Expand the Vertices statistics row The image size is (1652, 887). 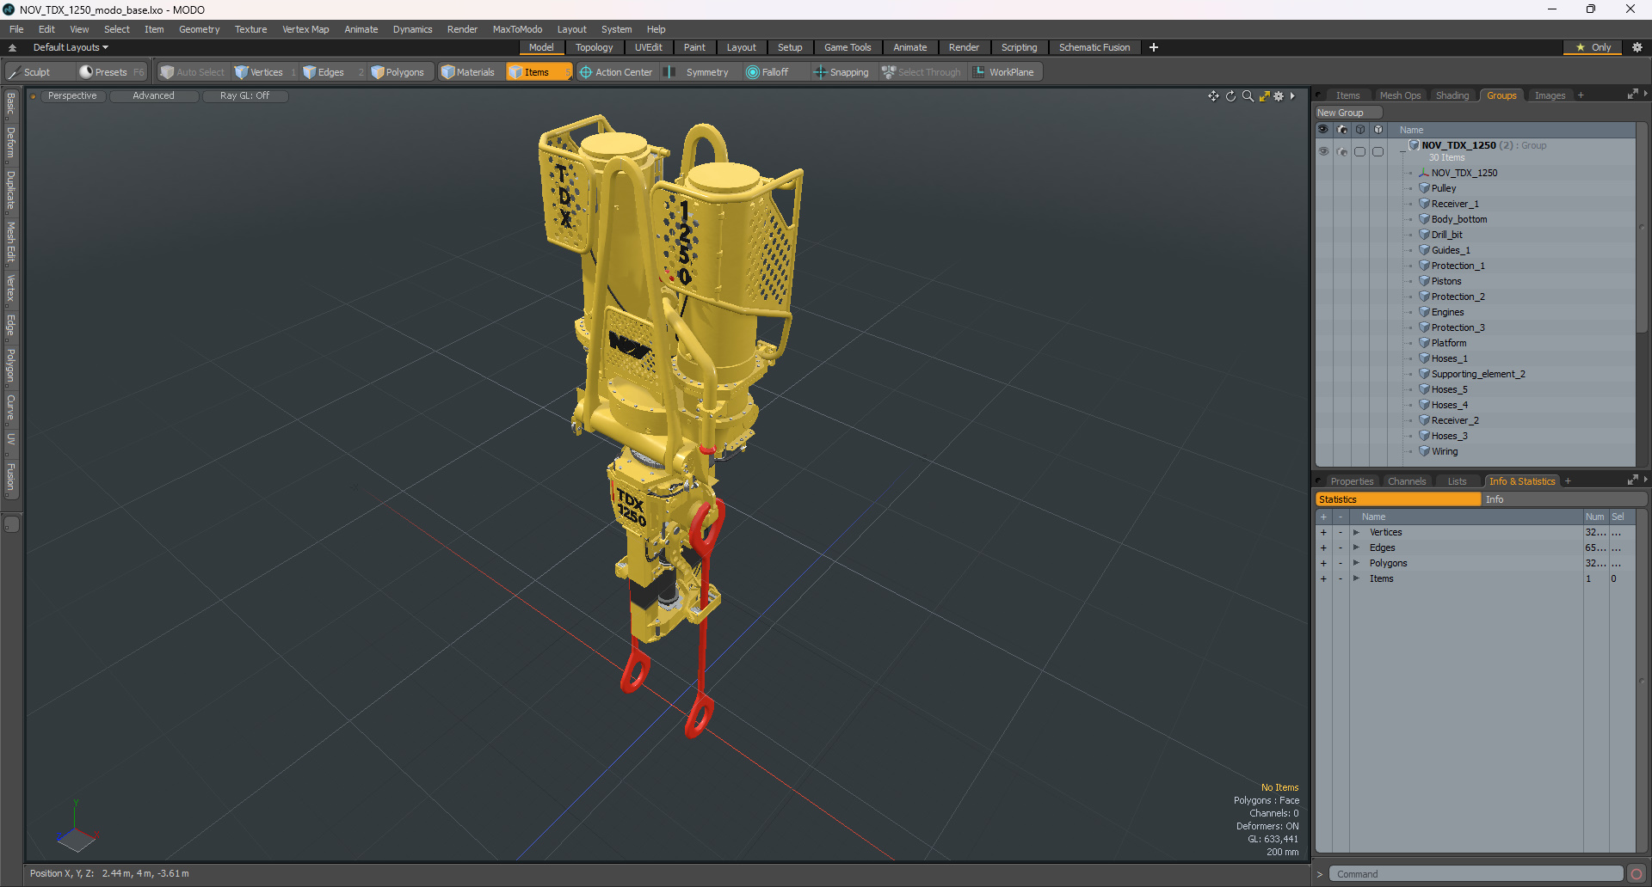click(x=1356, y=533)
